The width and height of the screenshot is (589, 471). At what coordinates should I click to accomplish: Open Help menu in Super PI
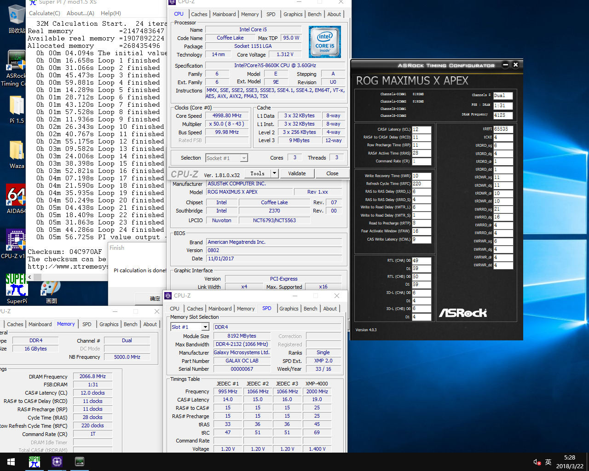pos(111,13)
